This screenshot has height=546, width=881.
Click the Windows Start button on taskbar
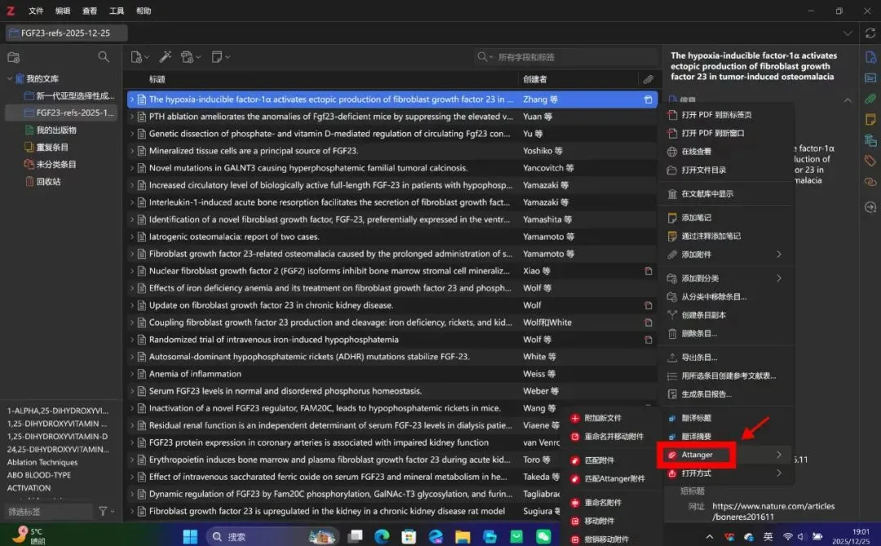click(x=190, y=536)
